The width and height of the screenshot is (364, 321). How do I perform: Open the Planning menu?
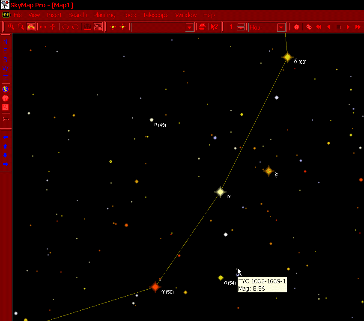[x=104, y=15]
